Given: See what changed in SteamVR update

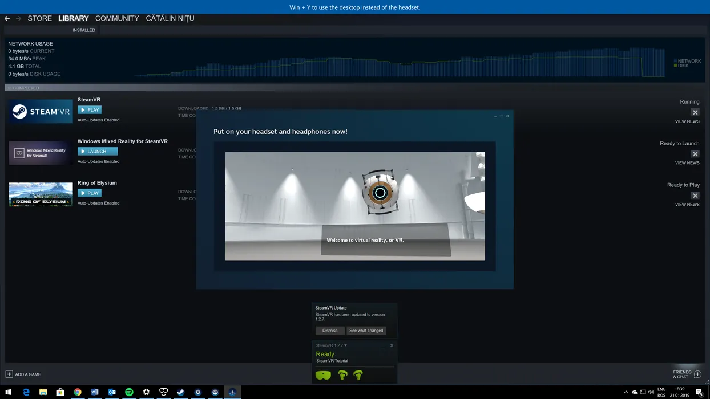Looking at the screenshot, I should coord(366,331).
